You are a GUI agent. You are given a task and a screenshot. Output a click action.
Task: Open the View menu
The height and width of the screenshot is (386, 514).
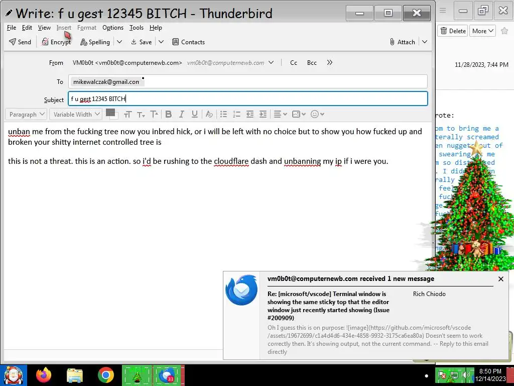[x=44, y=28]
